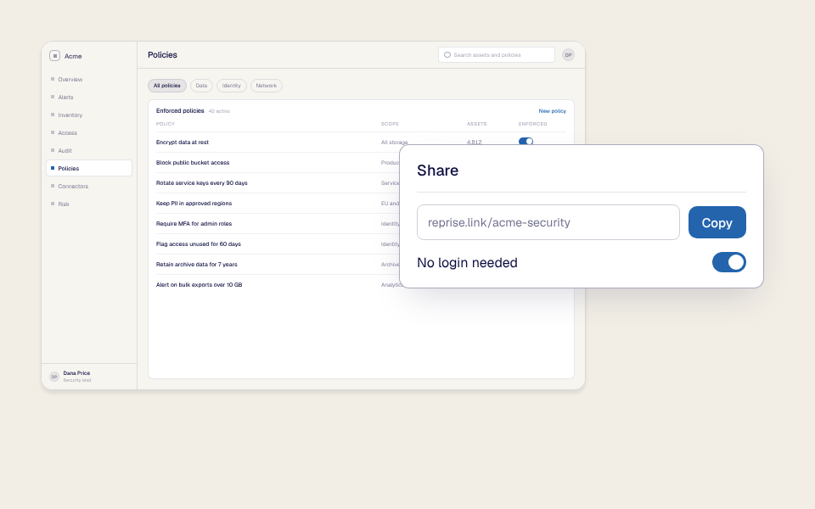Open Keep PII in approved regions policy

coord(194,203)
